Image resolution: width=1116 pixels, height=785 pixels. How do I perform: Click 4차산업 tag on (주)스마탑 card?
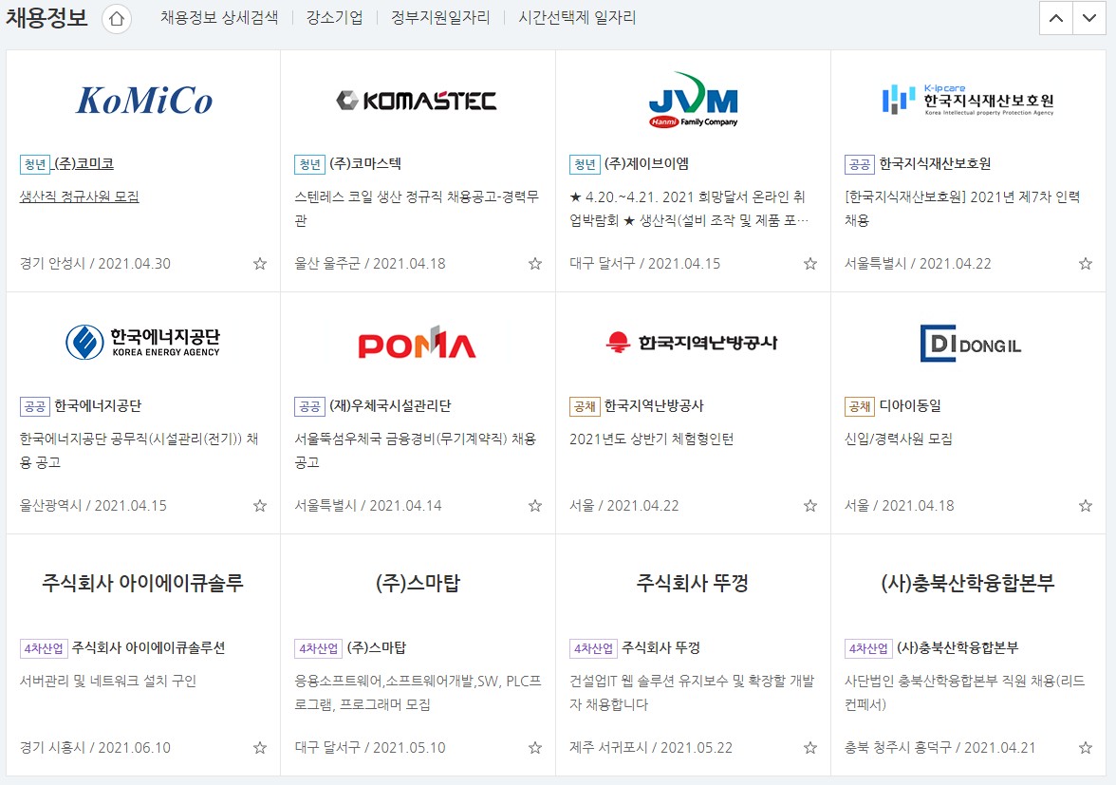pyautogui.click(x=318, y=648)
